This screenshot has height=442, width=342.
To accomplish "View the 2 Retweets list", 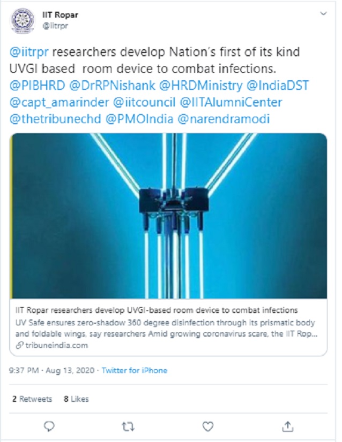I will coord(32,399).
